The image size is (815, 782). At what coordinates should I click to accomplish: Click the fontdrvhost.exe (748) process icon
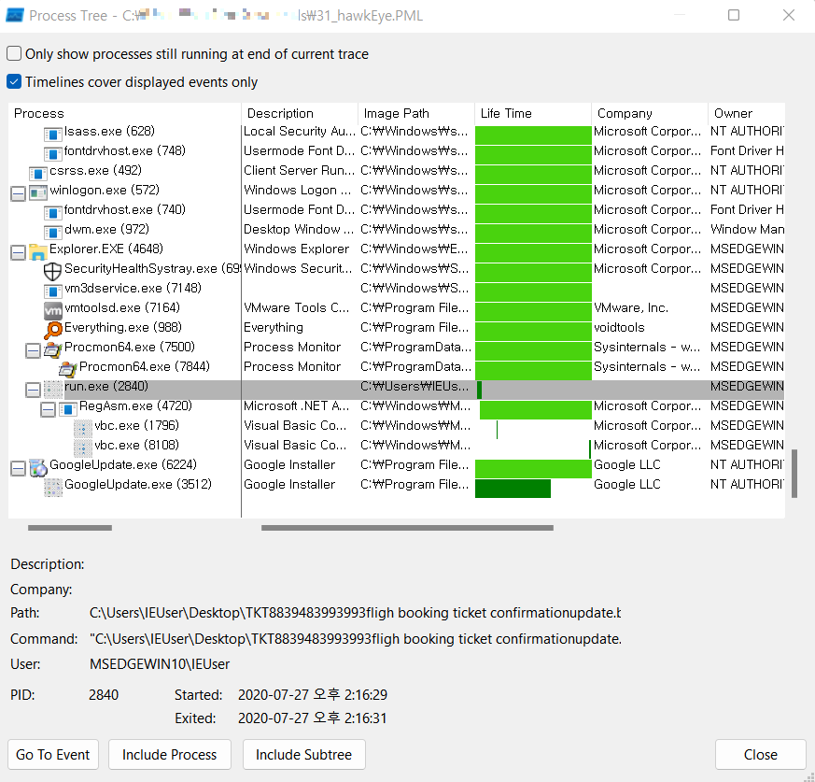tap(52, 154)
